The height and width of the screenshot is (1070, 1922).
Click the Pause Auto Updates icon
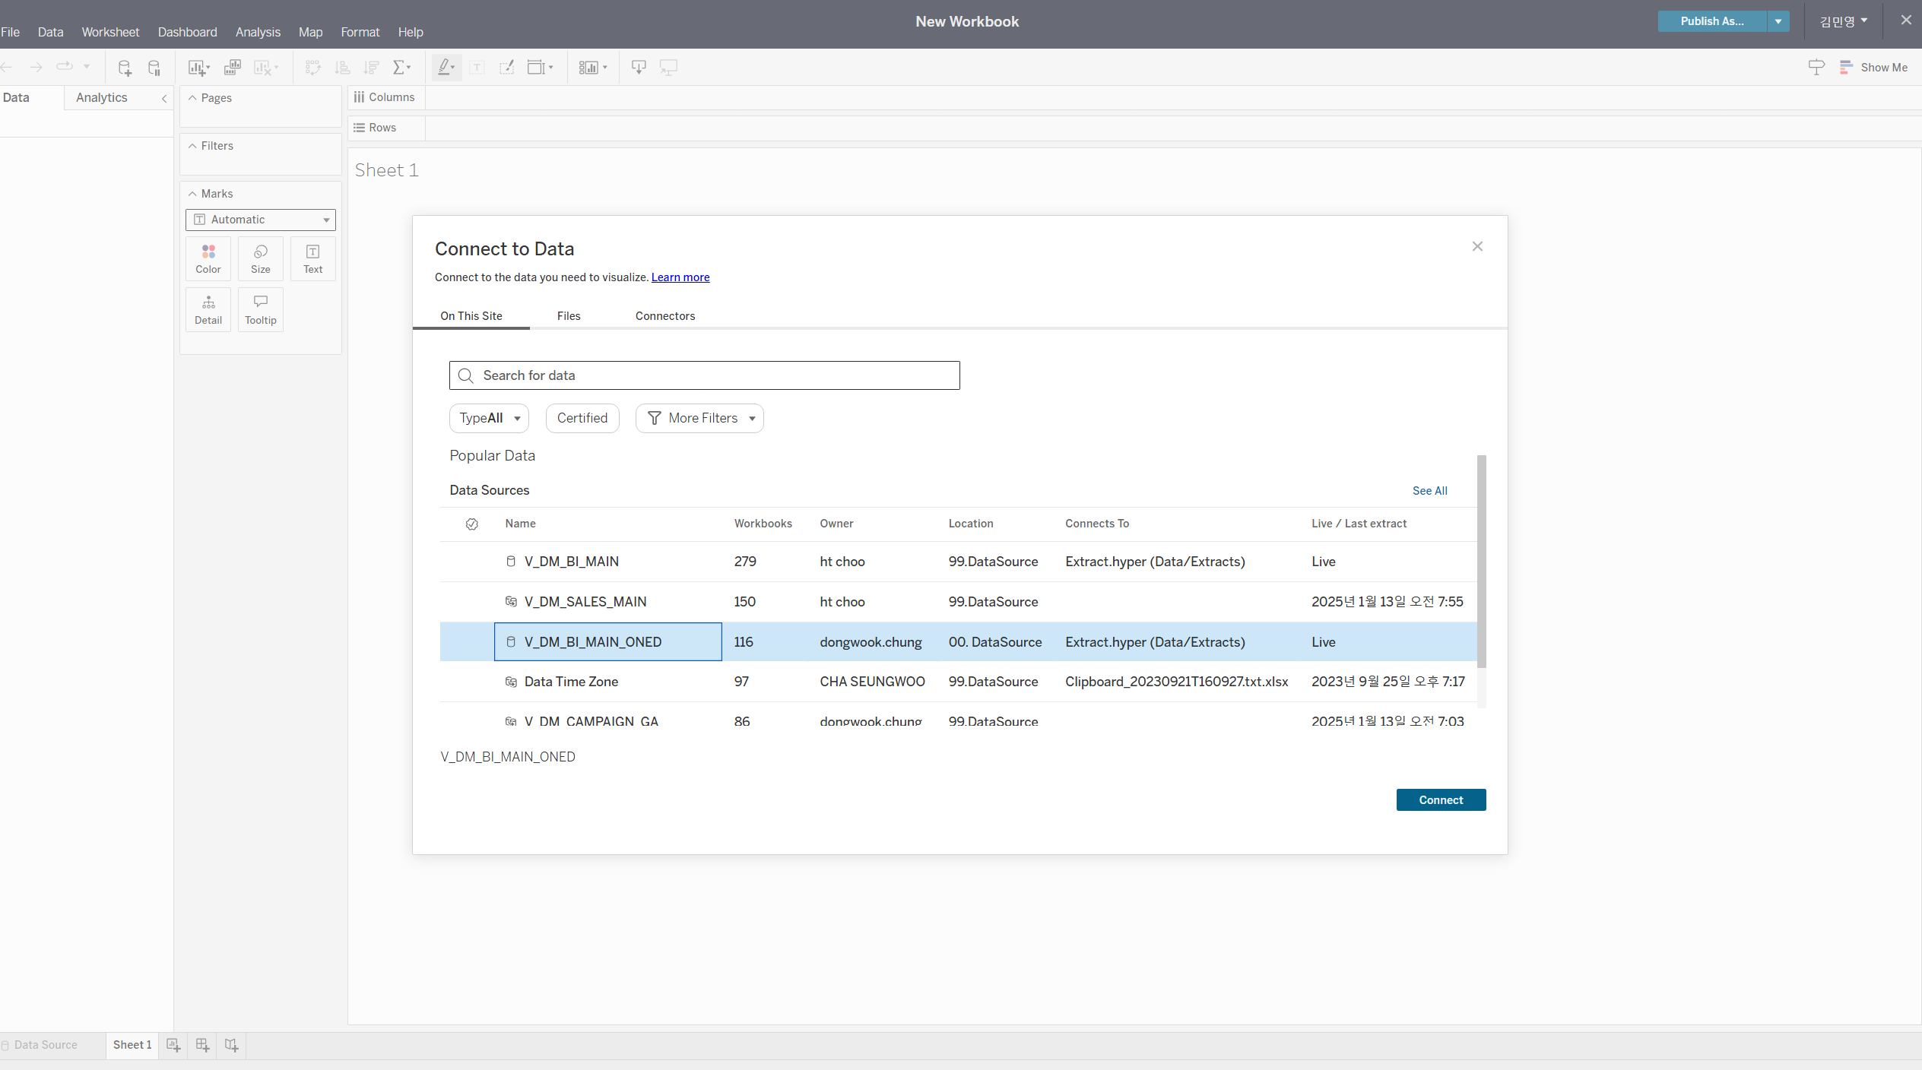[154, 68]
